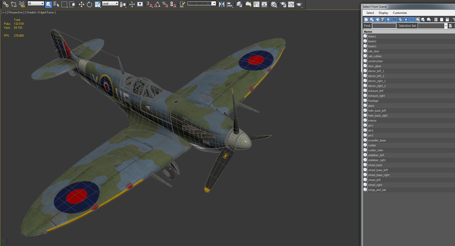
Task: Open the Perspective viewport label menu
Action: tap(15, 12)
